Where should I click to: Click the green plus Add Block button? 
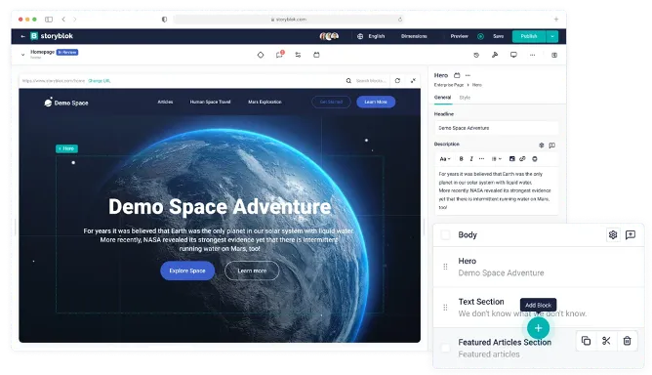coord(538,328)
